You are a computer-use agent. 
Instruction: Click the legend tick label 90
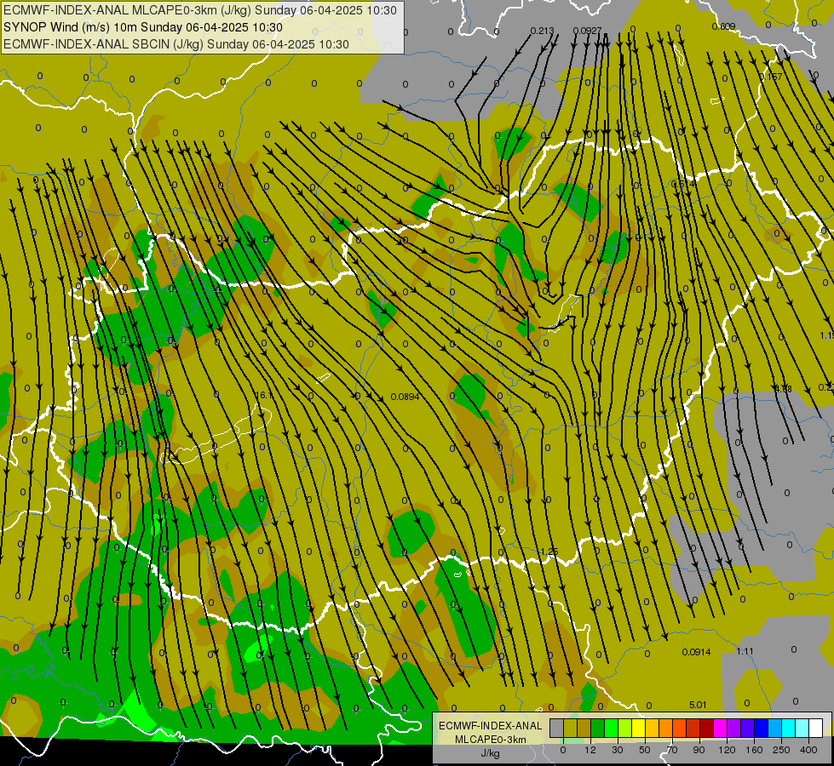pyautogui.click(x=699, y=750)
